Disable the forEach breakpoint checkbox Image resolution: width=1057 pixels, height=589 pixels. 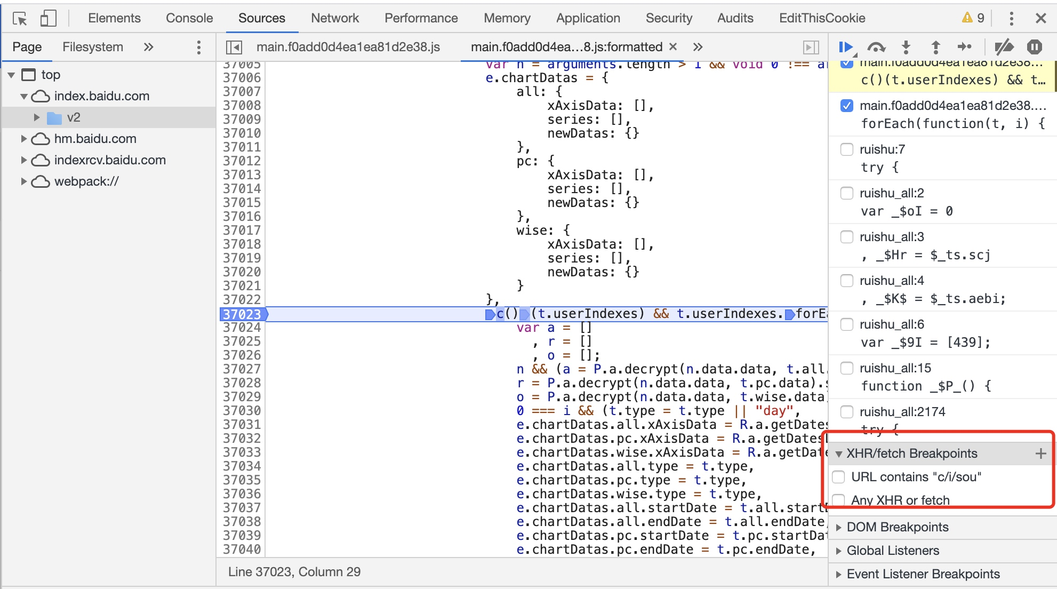tap(847, 106)
